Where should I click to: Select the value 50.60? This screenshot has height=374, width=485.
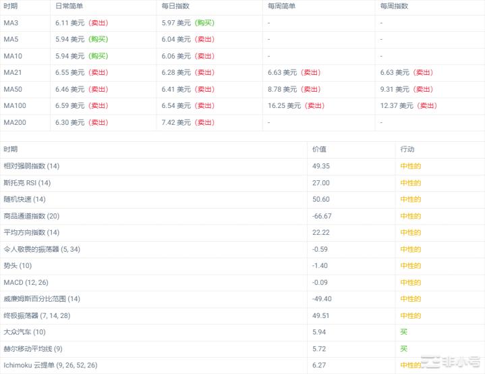(x=321, y=199)
